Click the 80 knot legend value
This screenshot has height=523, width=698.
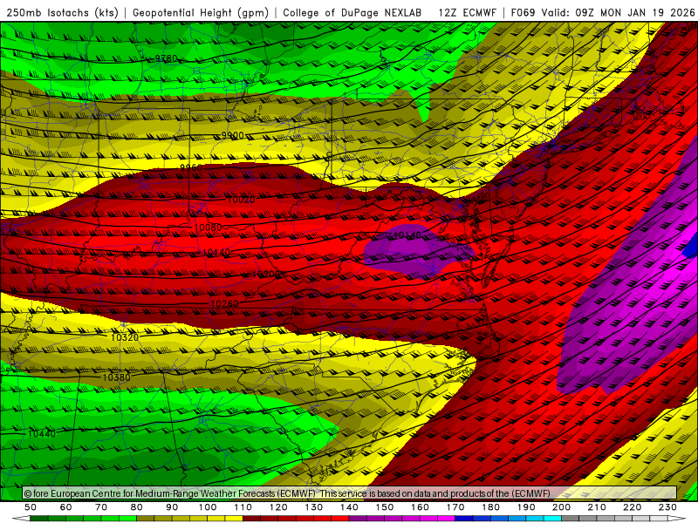pos(136,507)
